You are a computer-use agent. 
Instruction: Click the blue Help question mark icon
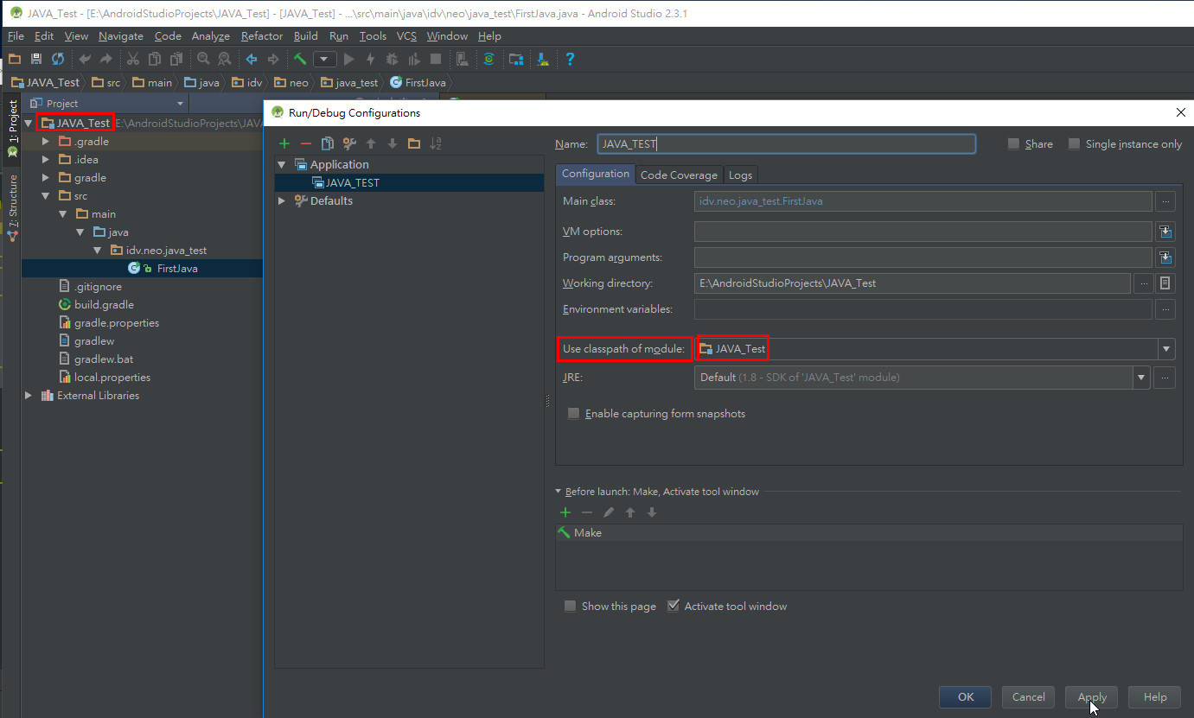tap(570, 59)
